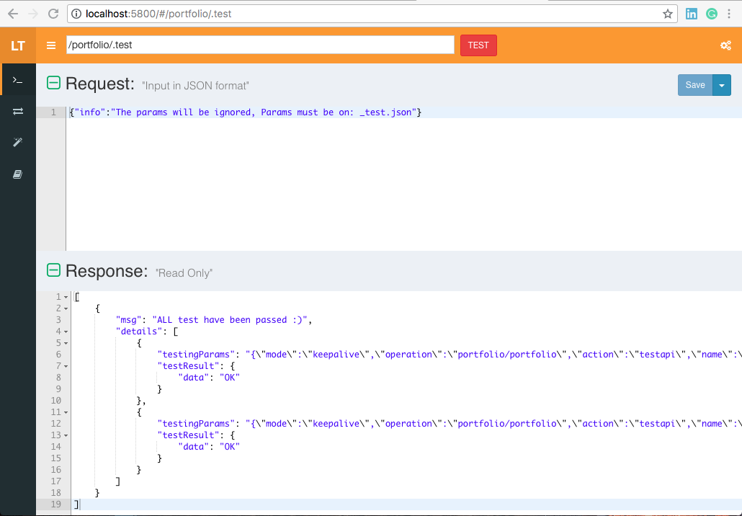Click the Response heading

(107, 271)
